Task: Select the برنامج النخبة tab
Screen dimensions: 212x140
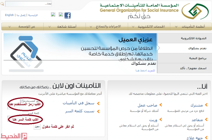Action: tap(185, 58)
